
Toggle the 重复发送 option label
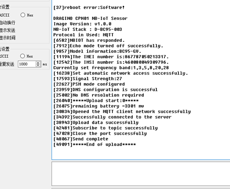click(x=7, y=64)
